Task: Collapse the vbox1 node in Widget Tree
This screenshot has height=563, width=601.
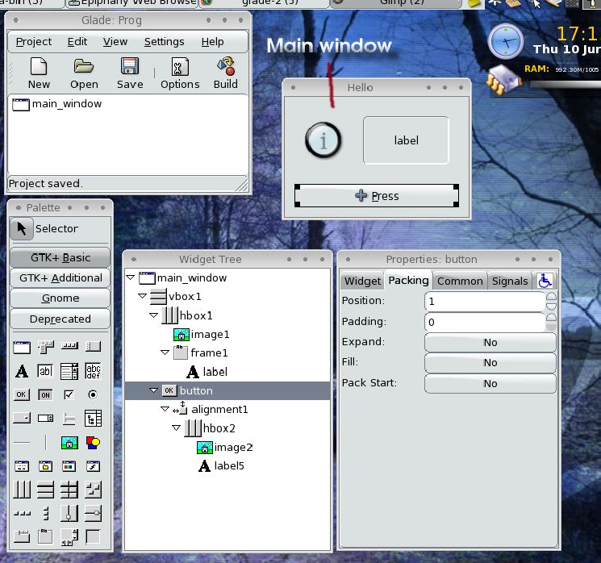Action: [142, 296]
